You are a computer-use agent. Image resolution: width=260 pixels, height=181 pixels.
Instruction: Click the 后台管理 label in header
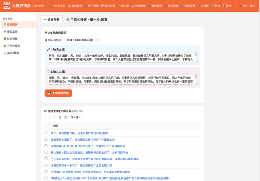[x=39, y=6]
